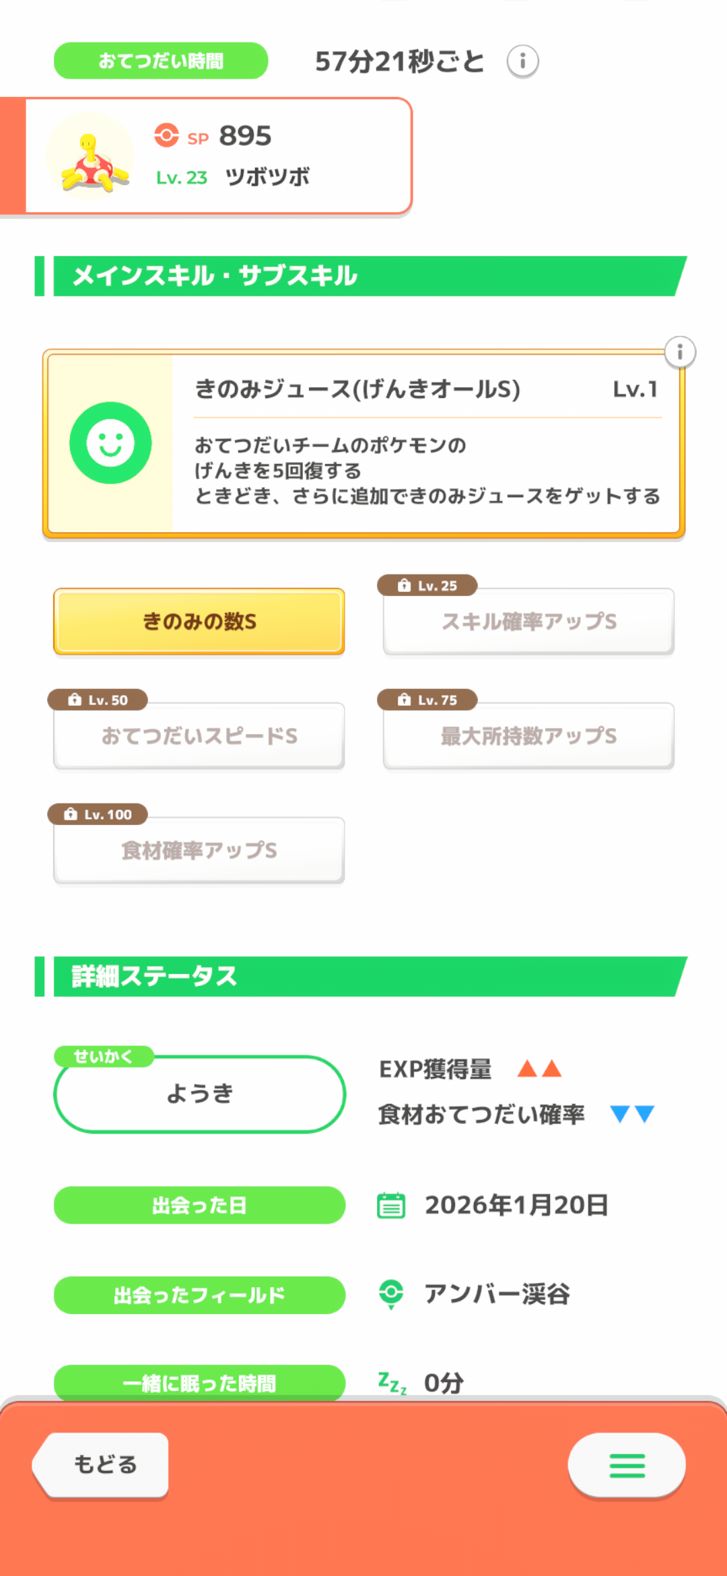Screen dimensions: 727x1576
Task: Tap locked 最大所持数アップS sub skill
Action: [x=528, y=736]
